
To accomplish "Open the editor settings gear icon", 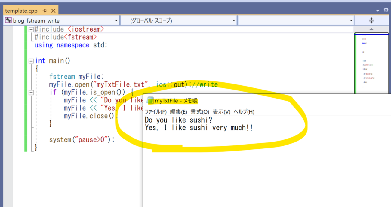I will (x=386, y=10).
